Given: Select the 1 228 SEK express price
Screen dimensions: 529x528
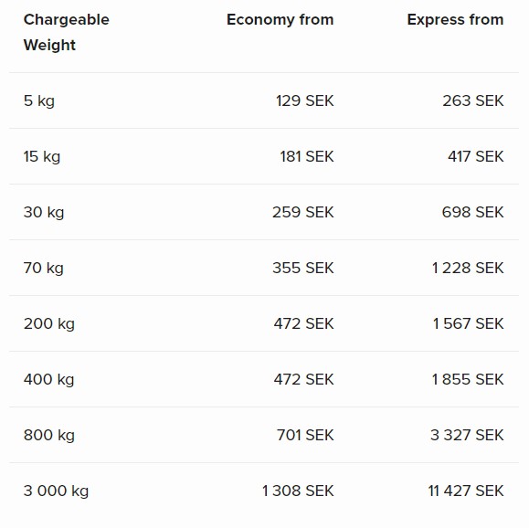Looking at the screenshot, I should coord(468,268).
